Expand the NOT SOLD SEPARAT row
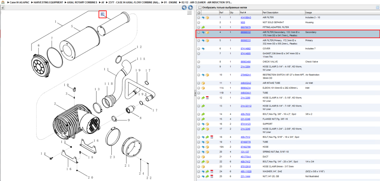Viewport: 380px width, 181px height. 199,22
